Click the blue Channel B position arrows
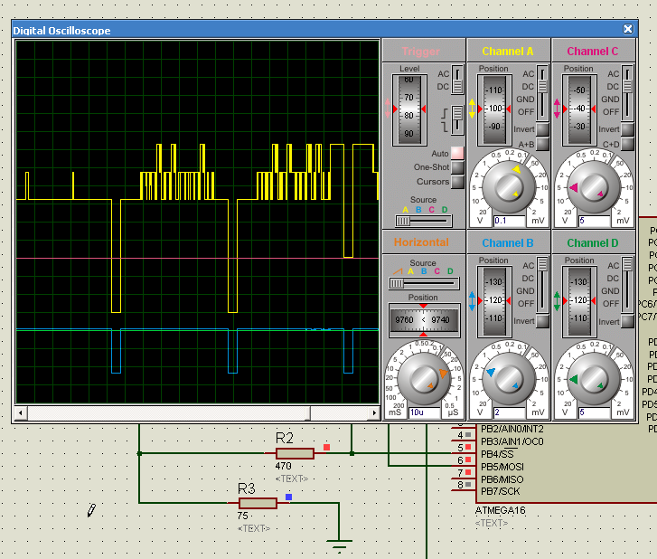Viewport: 657px width, 559px height. point(472,300)
